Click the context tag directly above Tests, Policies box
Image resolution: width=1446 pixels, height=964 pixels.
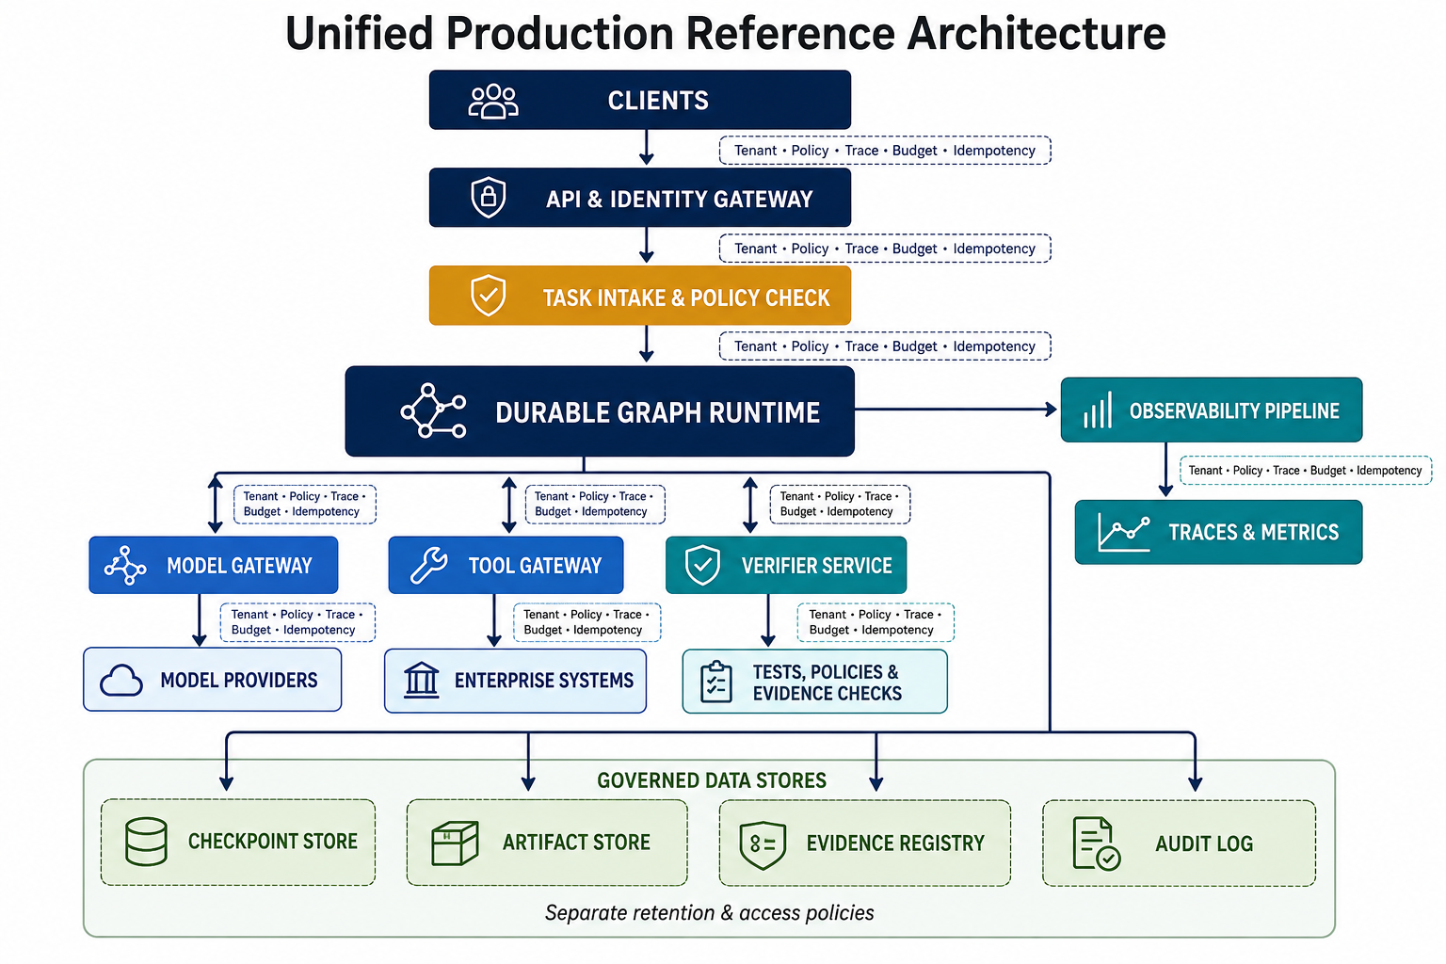click(876, 622)
